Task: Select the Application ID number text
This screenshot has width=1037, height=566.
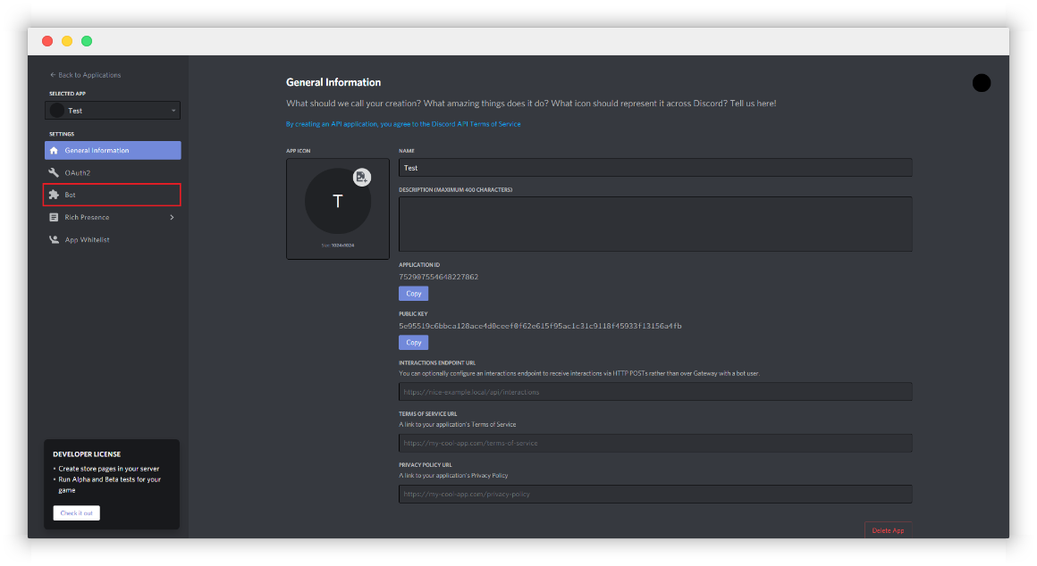Action: 438,277
